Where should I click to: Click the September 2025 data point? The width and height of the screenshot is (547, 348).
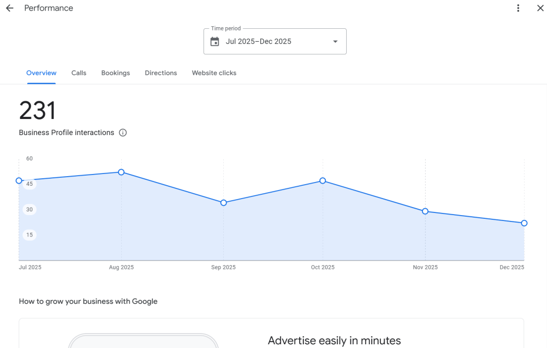point(223,203)
